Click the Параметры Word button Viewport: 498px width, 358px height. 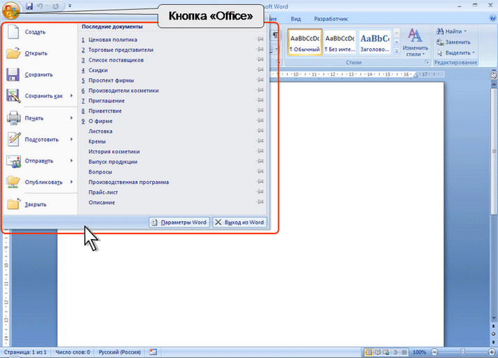(x=179, y=222)
